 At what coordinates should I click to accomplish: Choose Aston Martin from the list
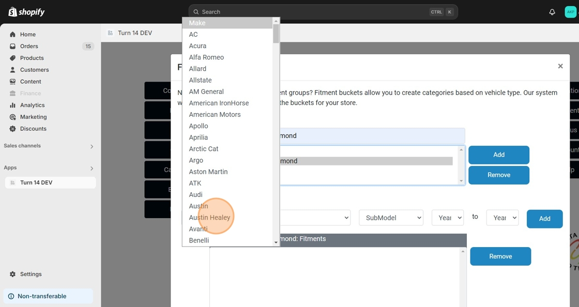click(227, 172)
